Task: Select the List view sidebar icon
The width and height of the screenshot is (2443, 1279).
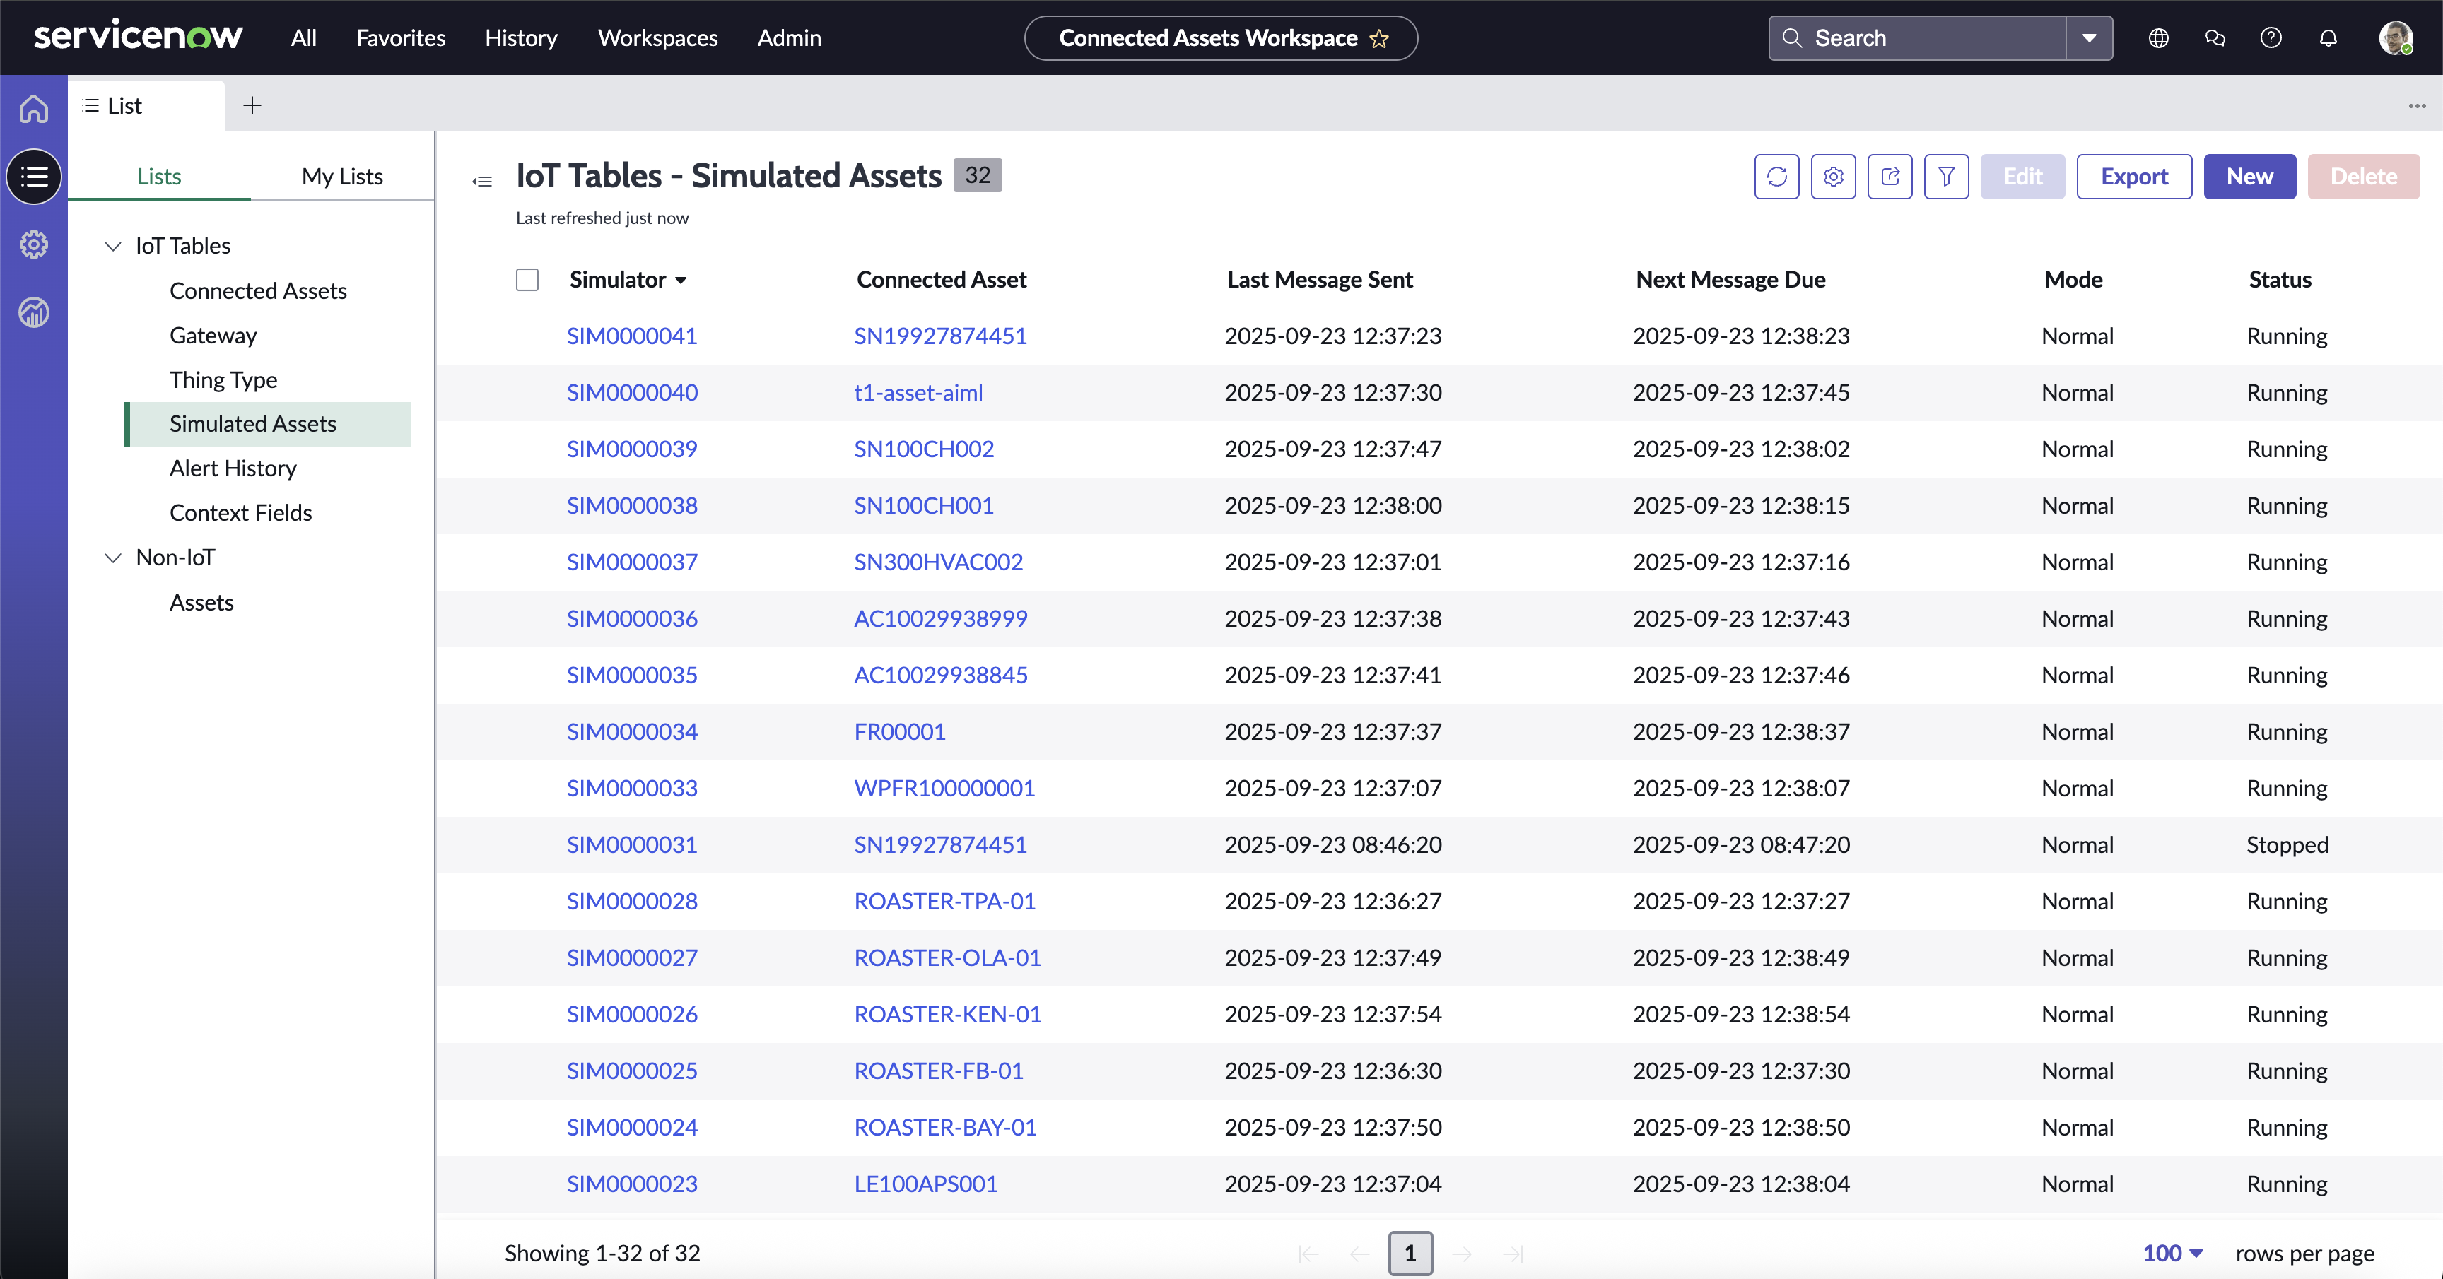Action: tap(34, 177)
